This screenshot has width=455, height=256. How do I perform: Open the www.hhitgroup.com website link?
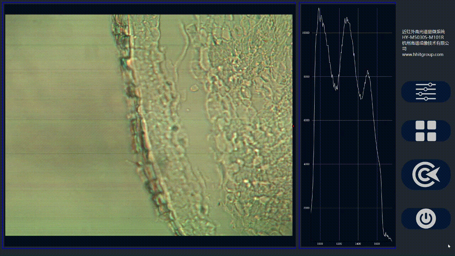pos(422,54)
